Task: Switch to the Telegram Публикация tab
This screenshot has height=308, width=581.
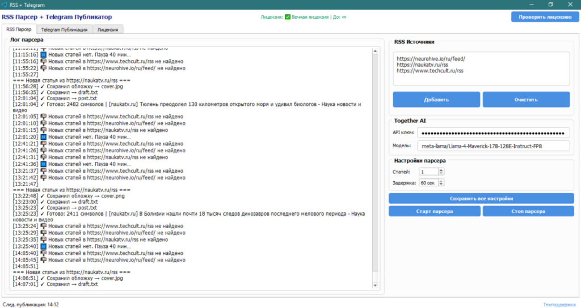Action: [x=64, y=29]
